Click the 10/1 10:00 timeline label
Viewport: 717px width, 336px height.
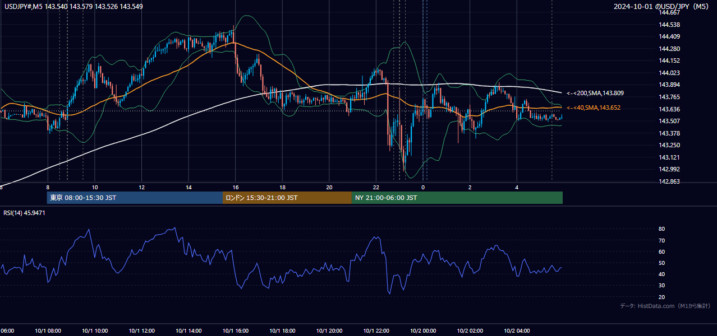[95, 331]
